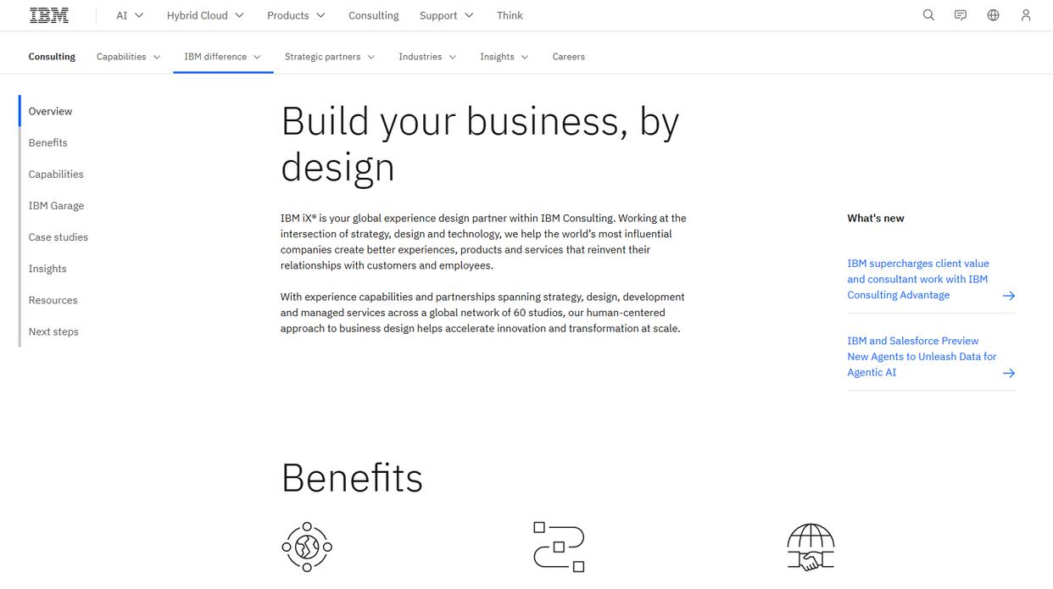Click arrow beside IBM Consulting Advantage news

(x=1009, y=296)
